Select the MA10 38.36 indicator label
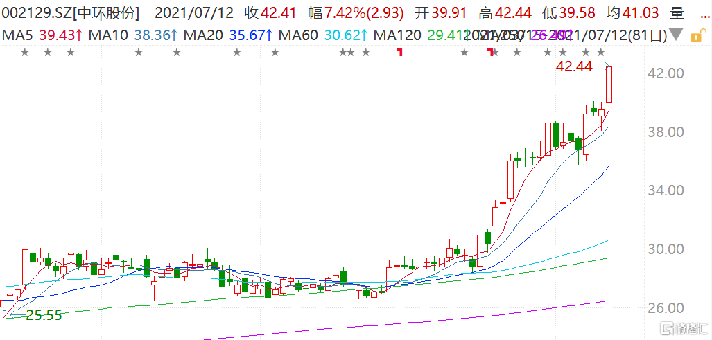Screen dimensions: 712x340 (132, 35)
